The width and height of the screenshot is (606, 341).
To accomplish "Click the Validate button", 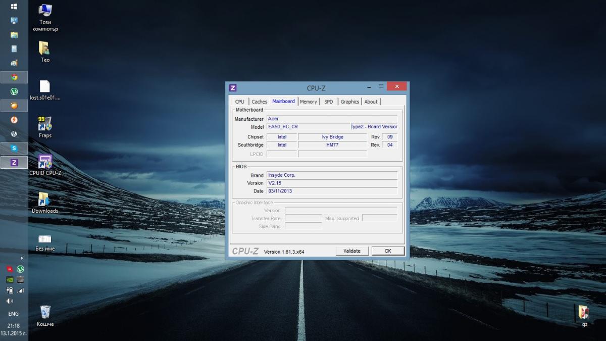I will [x=352, y=251].
